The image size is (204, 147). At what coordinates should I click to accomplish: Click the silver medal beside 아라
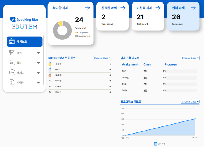pyautogui.click(x=50, y=70)
